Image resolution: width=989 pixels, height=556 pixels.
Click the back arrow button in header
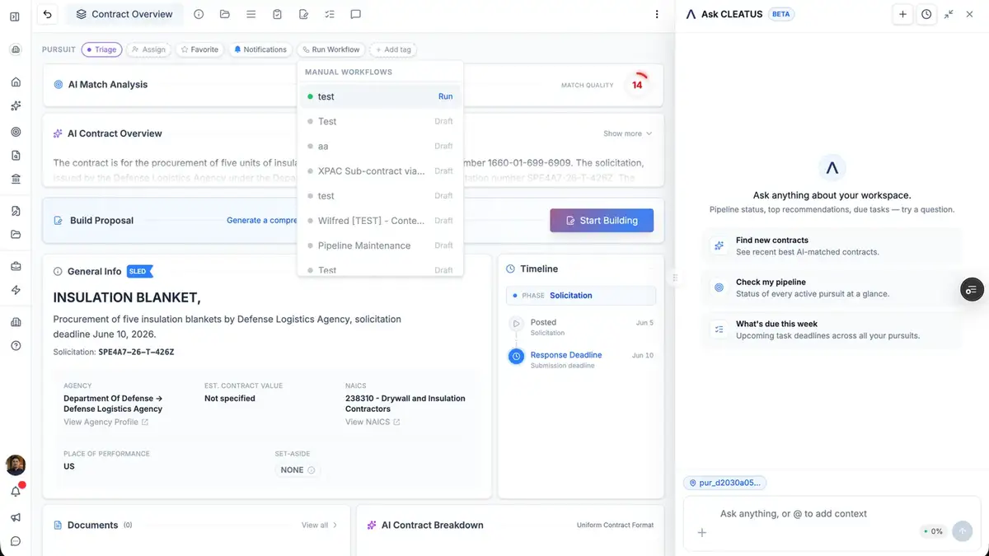pos(48,14)
